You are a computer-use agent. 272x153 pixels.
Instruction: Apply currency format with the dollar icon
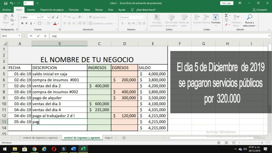[122, 23]
